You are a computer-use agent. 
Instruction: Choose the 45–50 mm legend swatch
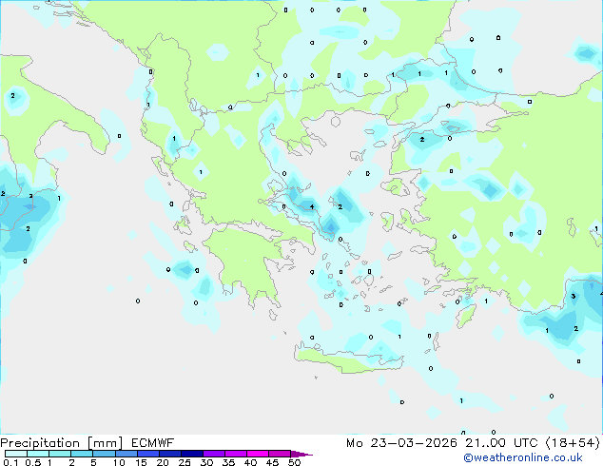click(280, 454)
